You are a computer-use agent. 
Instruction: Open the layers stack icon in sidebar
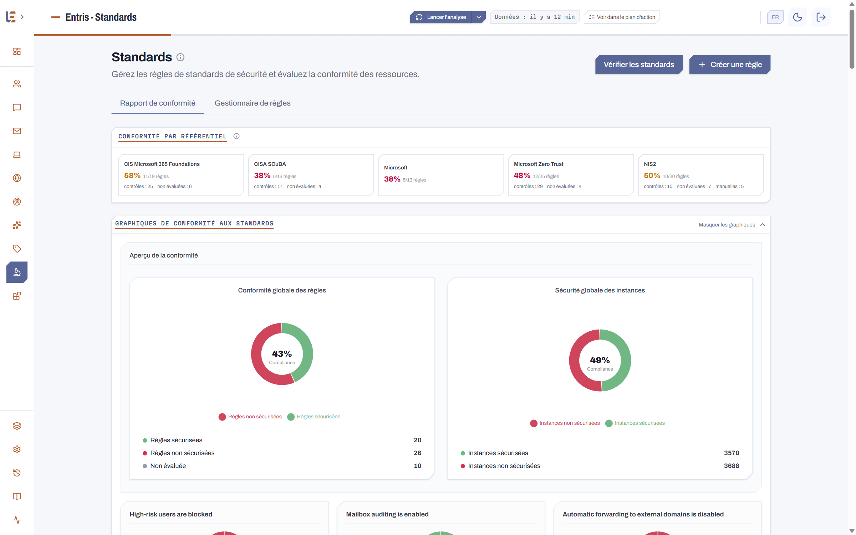click(17, 426)
